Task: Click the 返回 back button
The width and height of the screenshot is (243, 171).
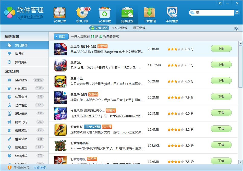Action: click(61, 36)
